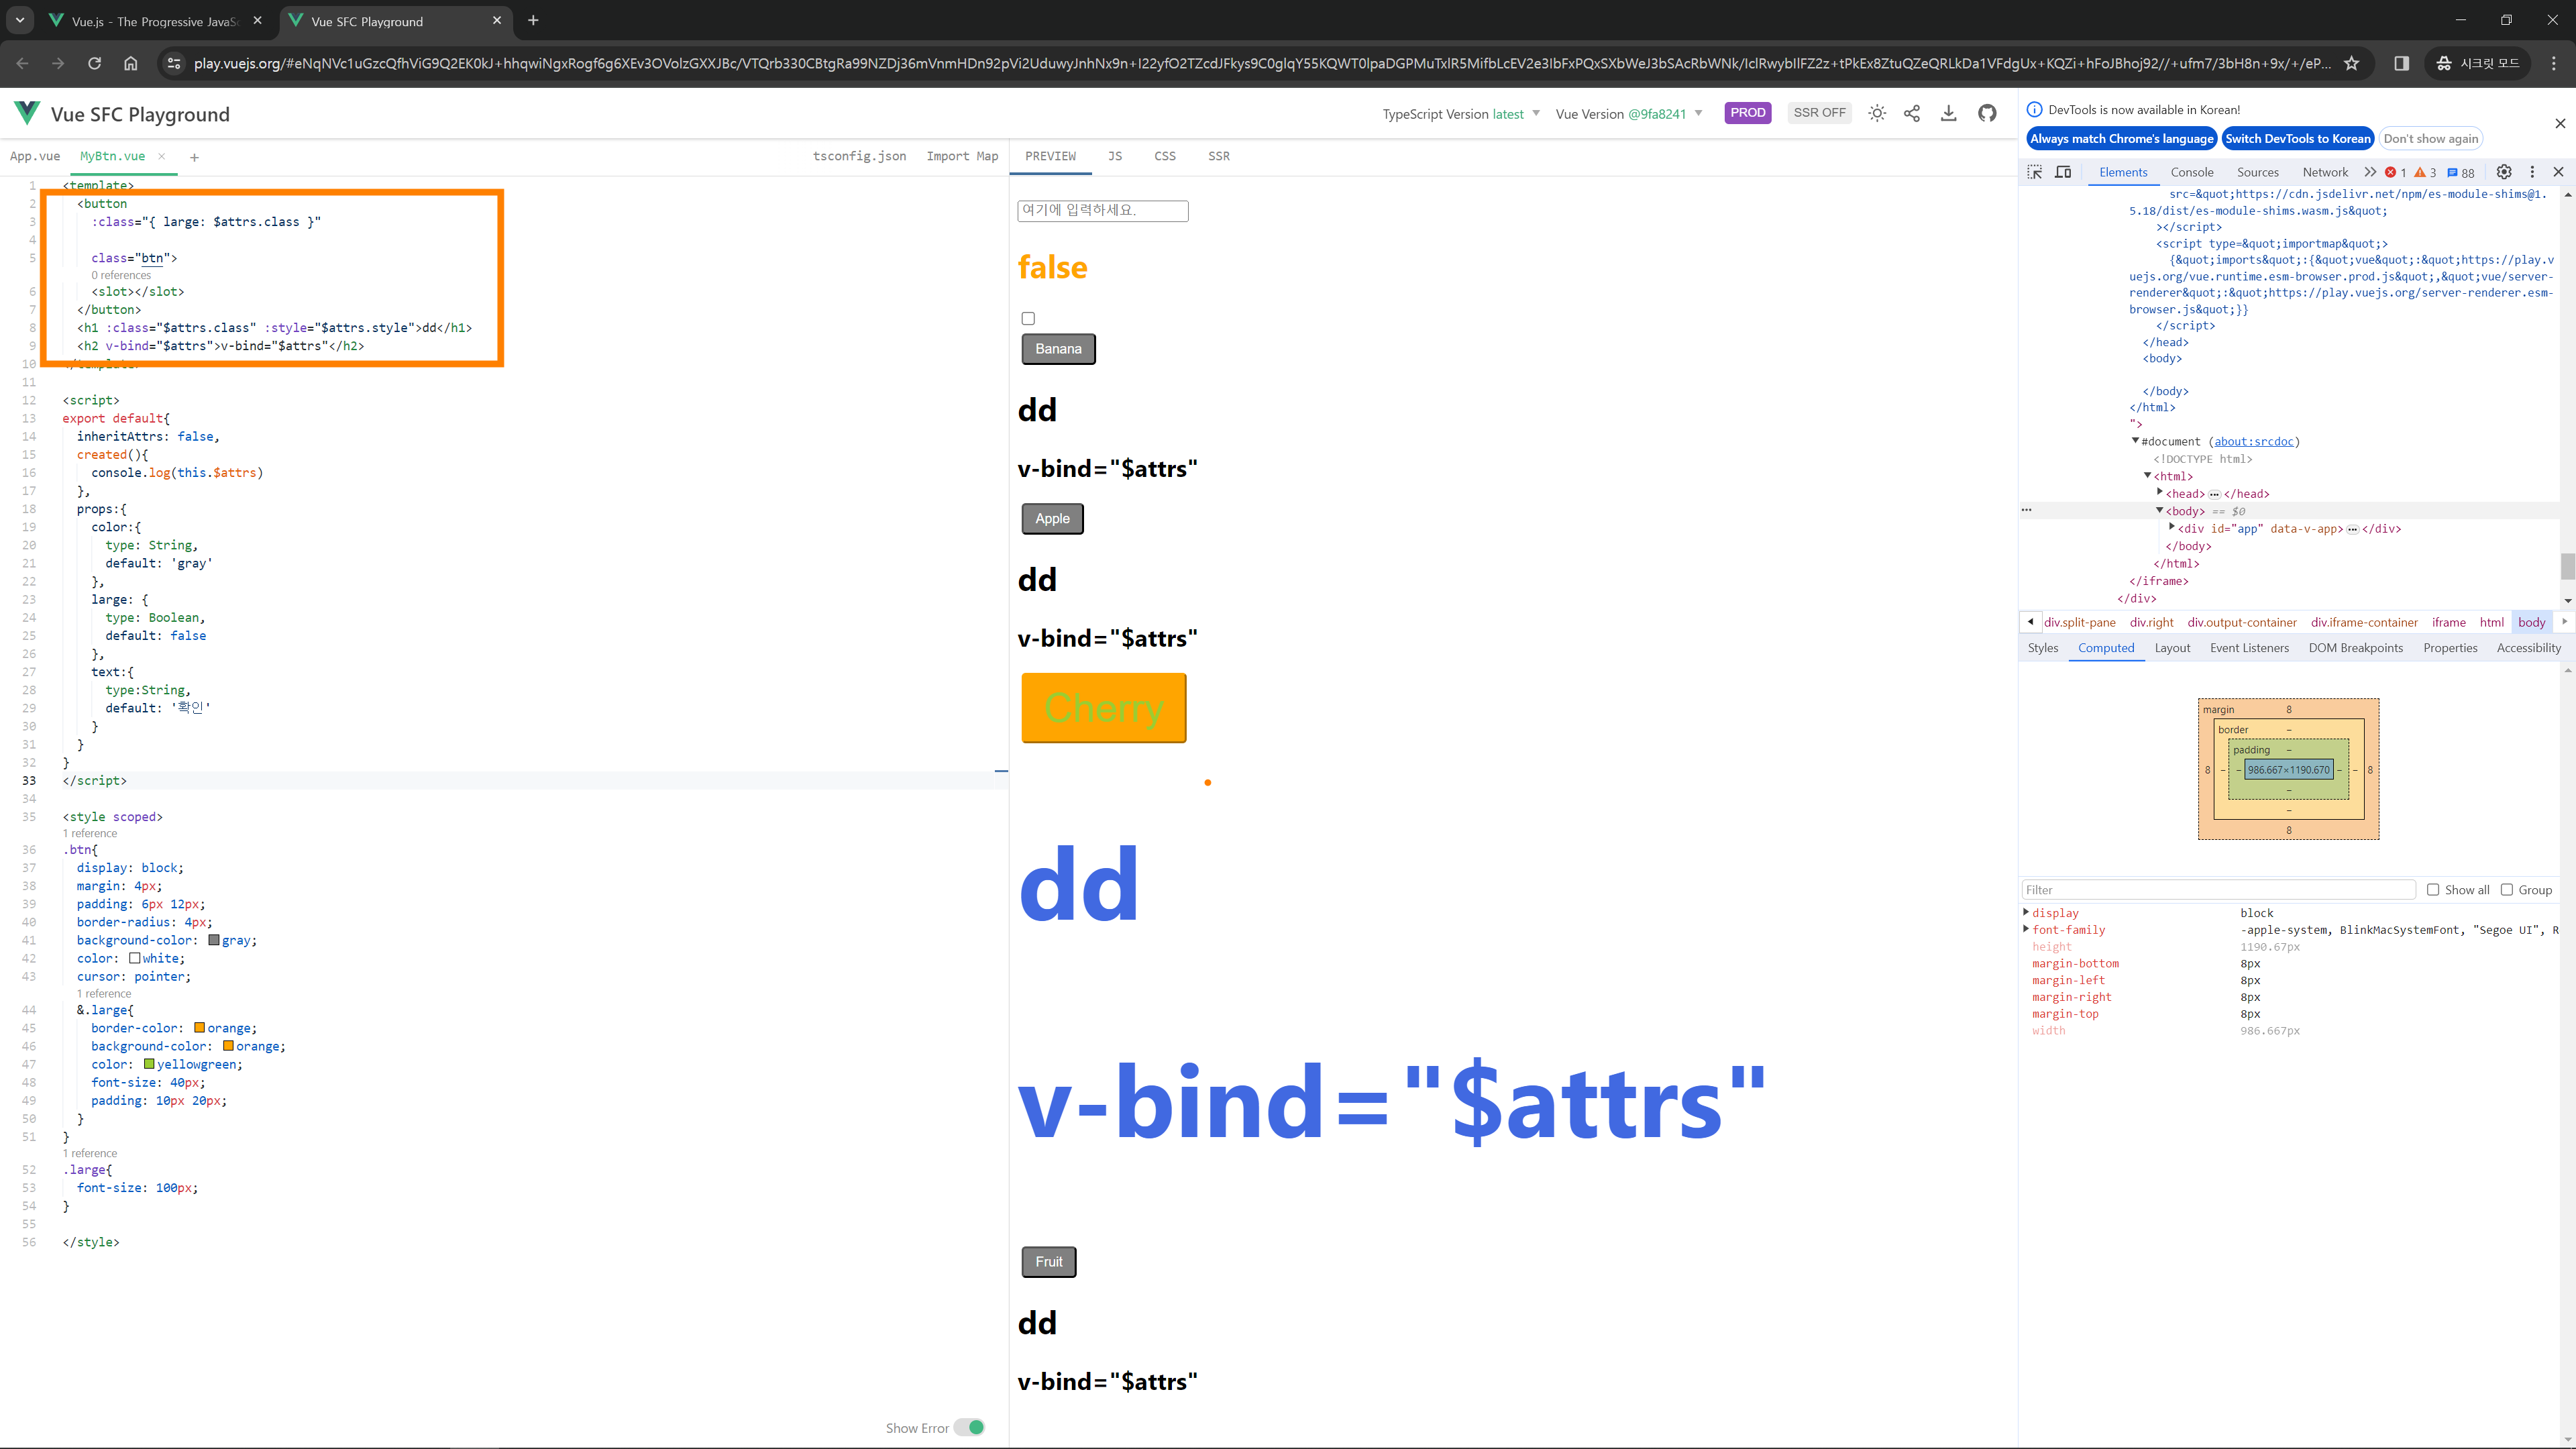Click yellowgreen color swatch in editor
This screenshot has height=1449, width=2576.
(x=149, y=1064)
